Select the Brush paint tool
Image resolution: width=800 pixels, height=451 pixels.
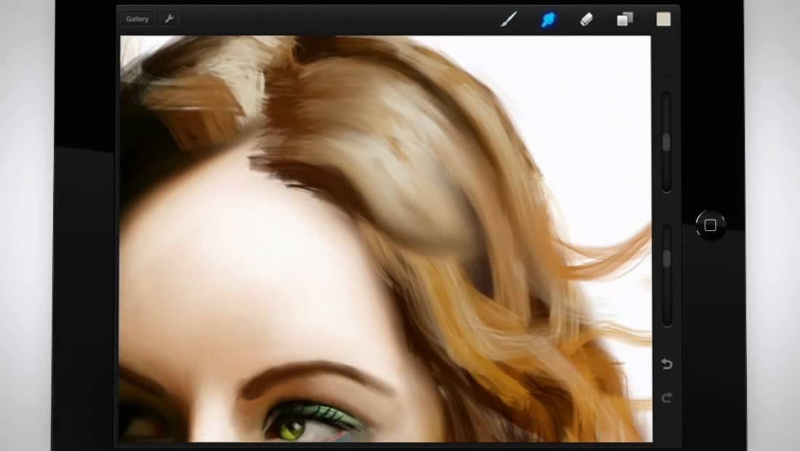tap(508, 20)
